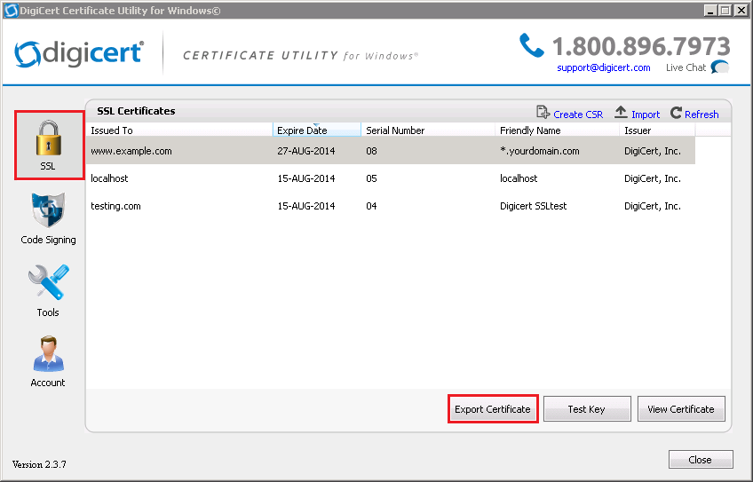This screenshot has width=753, height=482.
Task: Open the SSL padlock section
Action: [x=49, y=145]
